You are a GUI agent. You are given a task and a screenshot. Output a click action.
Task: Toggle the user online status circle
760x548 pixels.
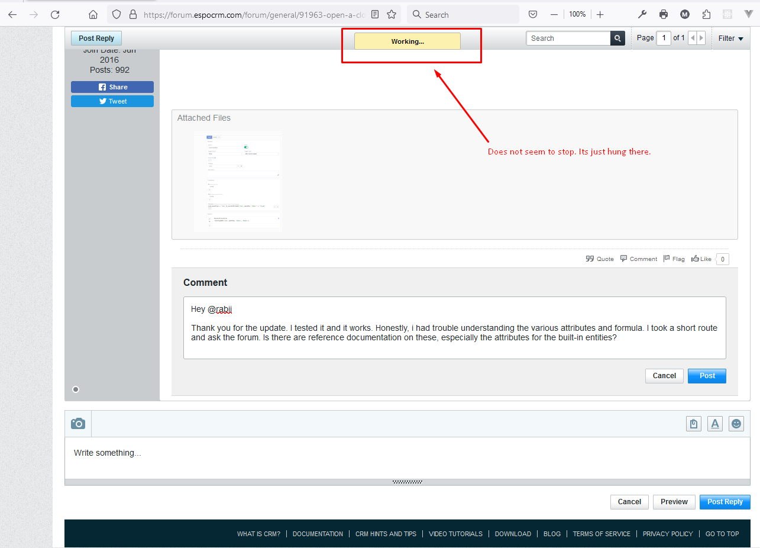(76, 389)
